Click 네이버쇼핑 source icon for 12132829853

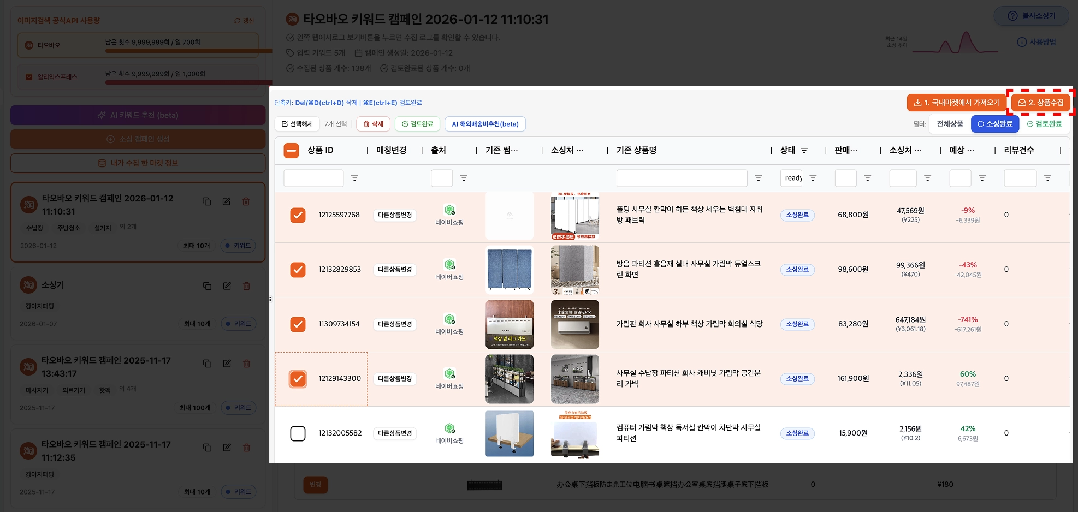449,265
